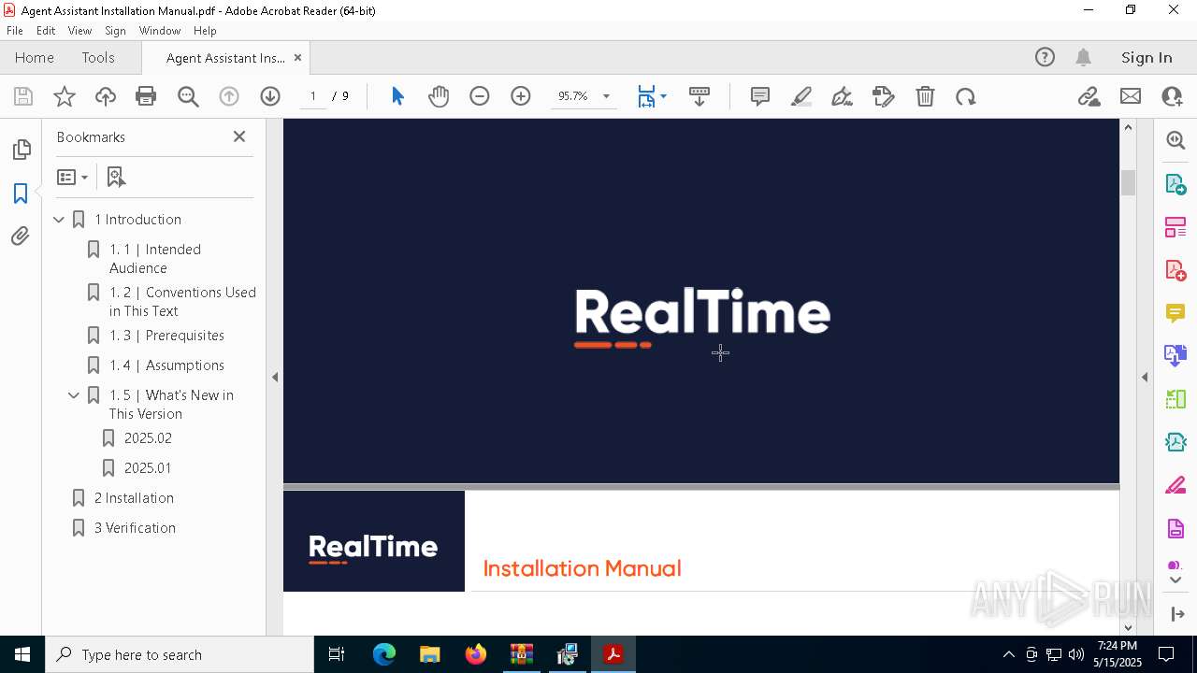This screenshot has width=1197, height=673.
Task: Switch to the Home tab
Action: (35, 57)
